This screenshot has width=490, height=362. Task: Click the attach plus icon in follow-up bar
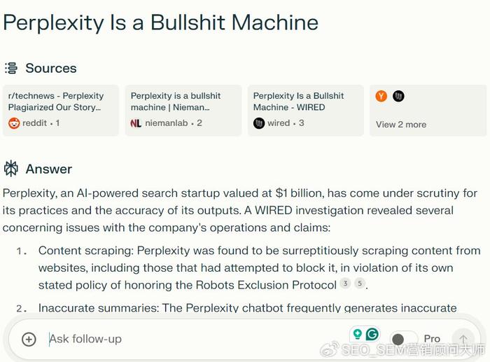coord(29,339)
